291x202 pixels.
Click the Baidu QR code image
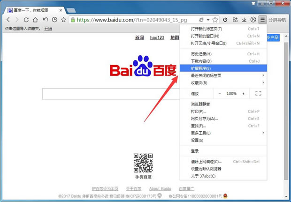tap(143, 163)
